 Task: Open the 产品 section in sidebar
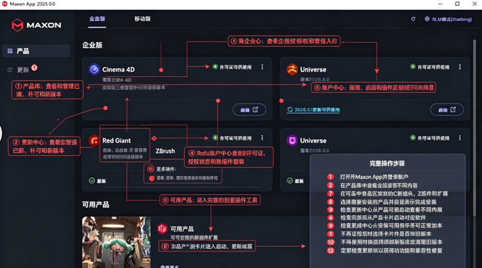coord(36,51)
